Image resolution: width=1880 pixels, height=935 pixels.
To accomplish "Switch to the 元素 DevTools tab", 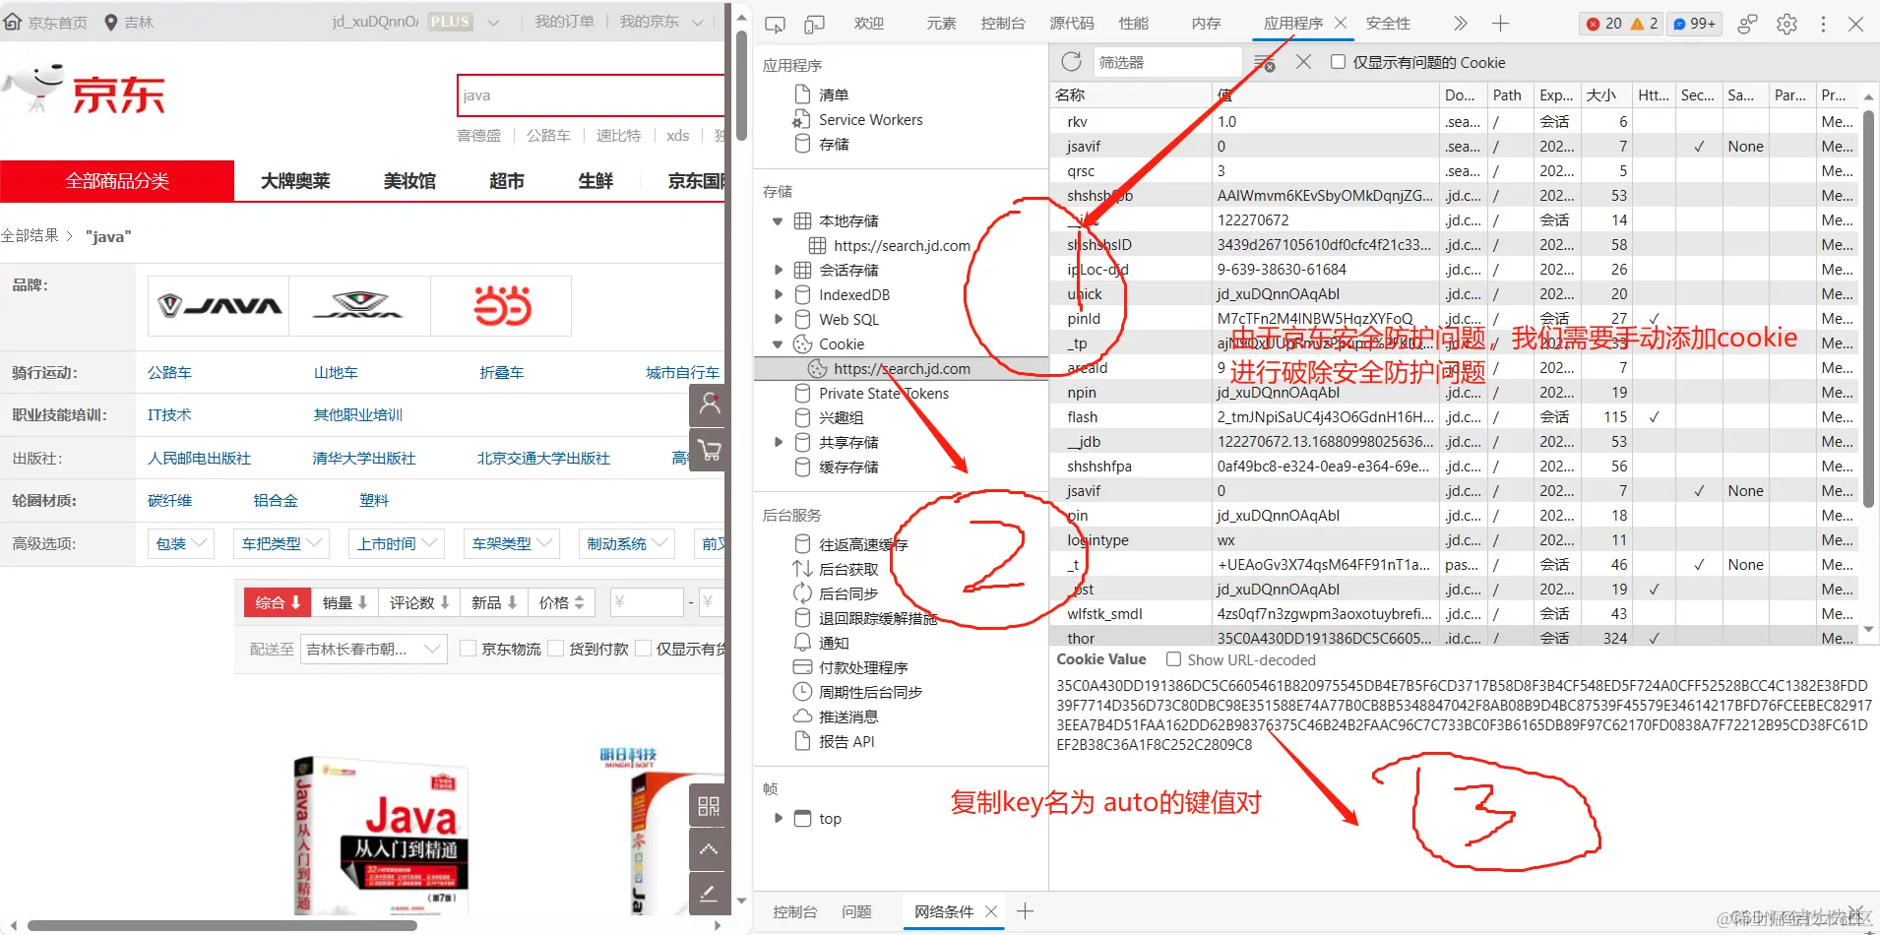I will click(x=939, y=24).
